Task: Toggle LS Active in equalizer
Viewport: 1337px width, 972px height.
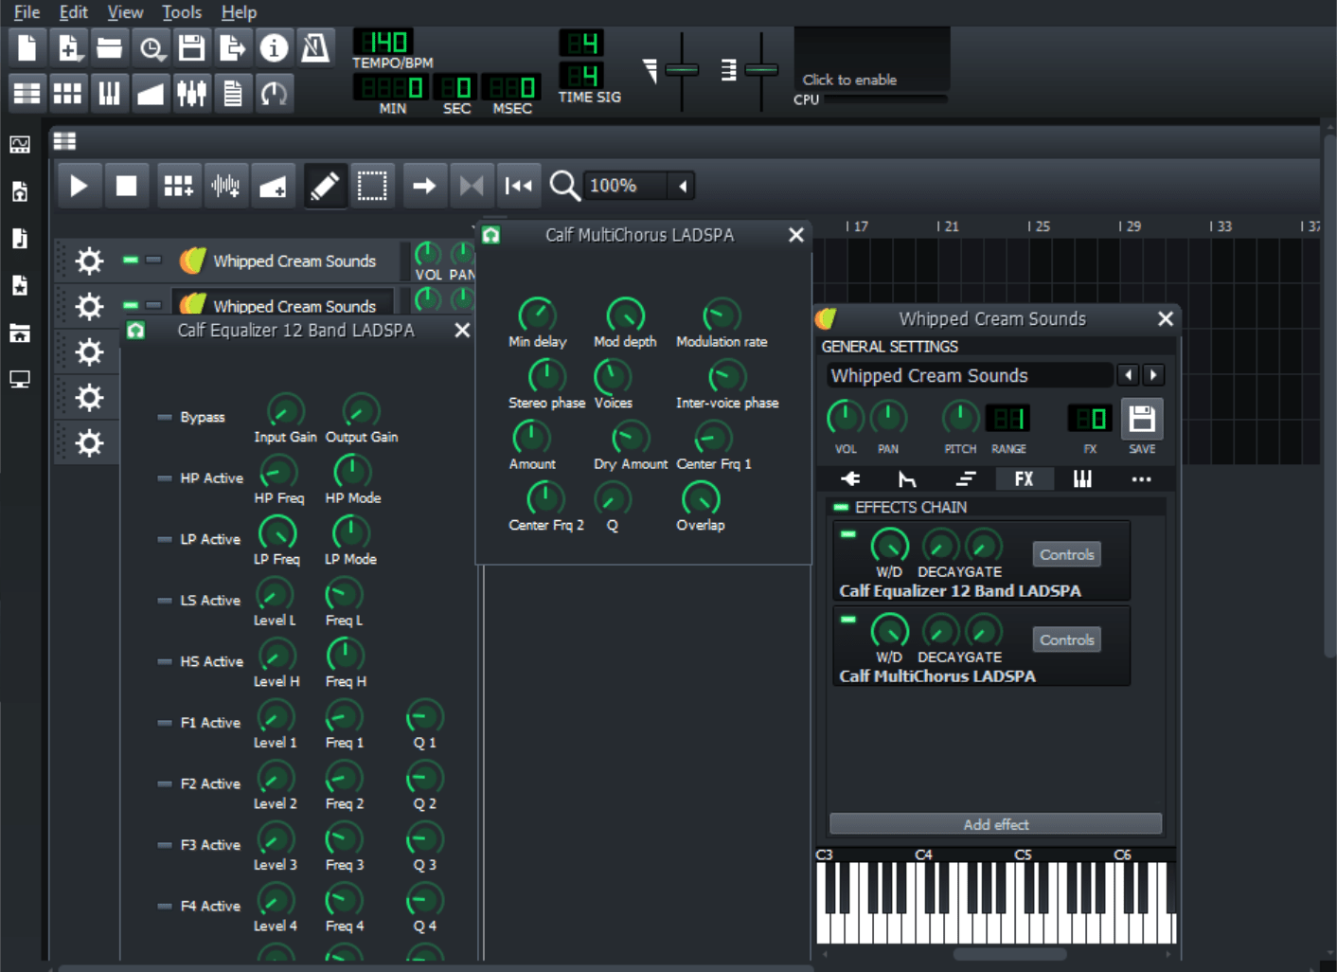Action: coord(165,601)
